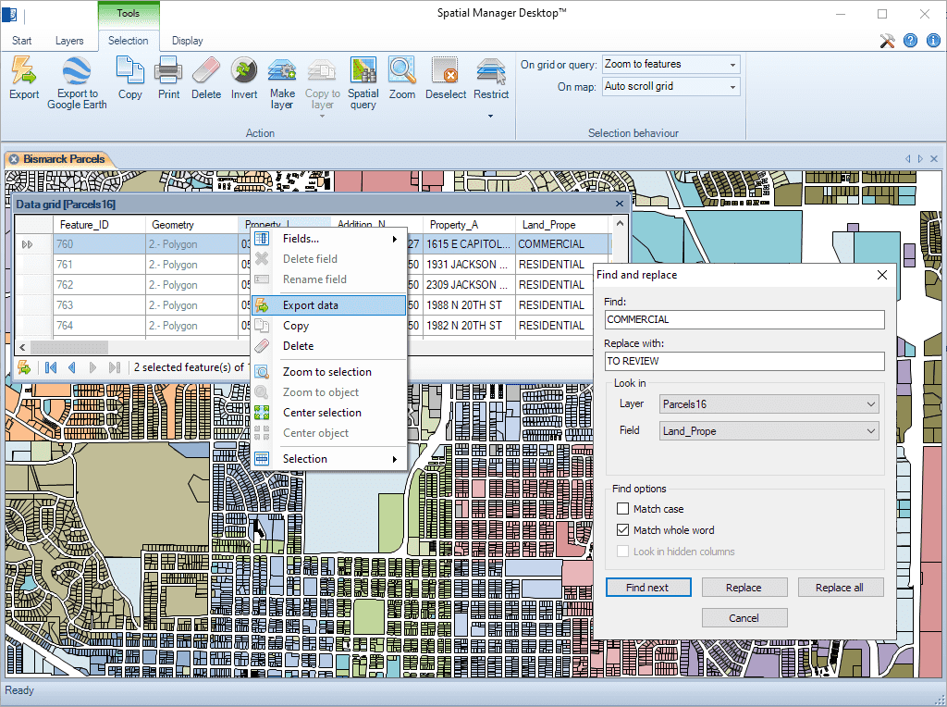Click the Replace all button
Viewport: 947px width, 707px height.
pos(840,588)
